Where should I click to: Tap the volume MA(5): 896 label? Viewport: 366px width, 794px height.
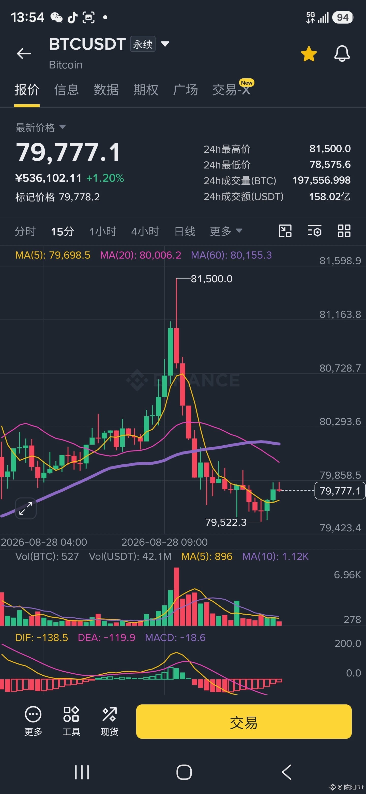pos(207,556)
